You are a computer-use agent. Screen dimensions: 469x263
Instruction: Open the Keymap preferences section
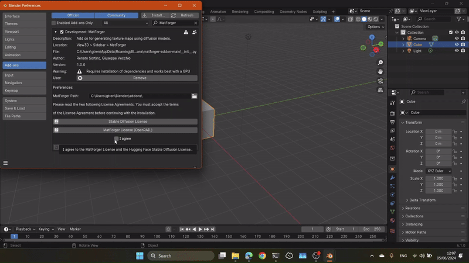(24, 91)
